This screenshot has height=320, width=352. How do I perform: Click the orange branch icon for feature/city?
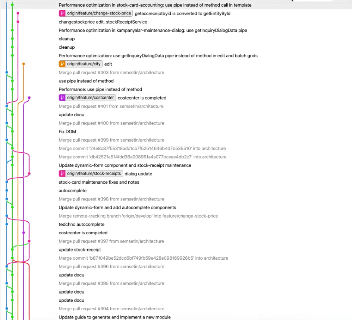(62, 64)
